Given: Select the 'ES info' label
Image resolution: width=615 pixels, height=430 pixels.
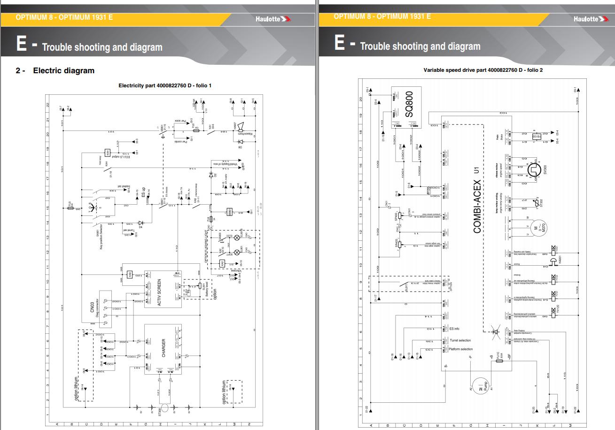Looking at the screenshot, I should point(454,329).
